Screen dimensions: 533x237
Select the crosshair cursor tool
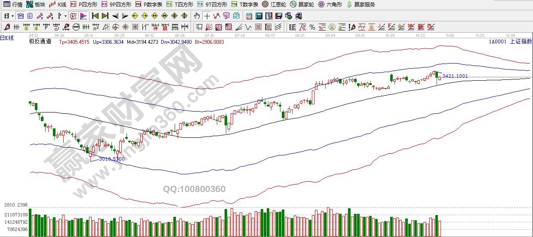click(x=207, y=16)
